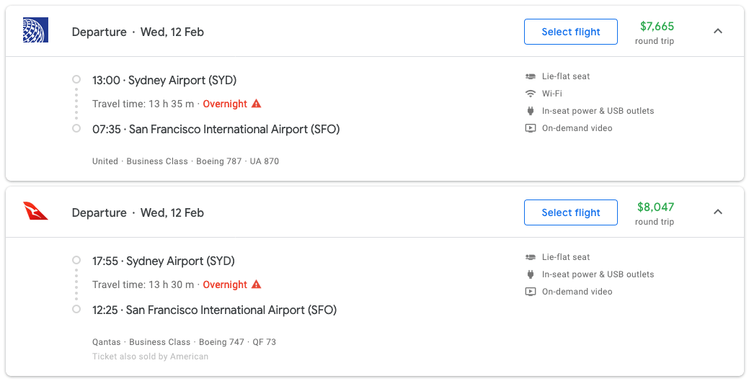Click the $8,047 round trip price

tap(655, 207)
